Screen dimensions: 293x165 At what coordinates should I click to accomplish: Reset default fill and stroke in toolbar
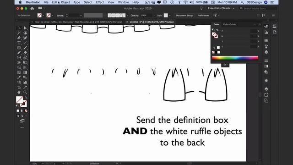coord(17,106)
